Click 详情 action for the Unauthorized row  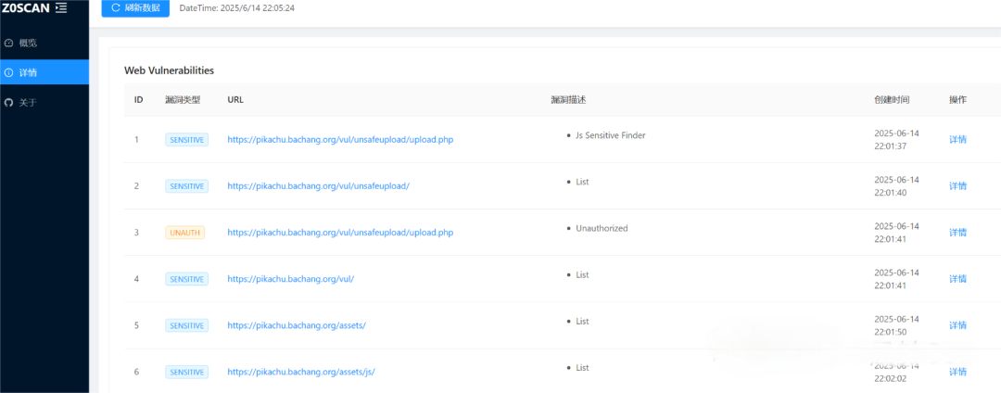pyautogui.click(x=957, y=233)
